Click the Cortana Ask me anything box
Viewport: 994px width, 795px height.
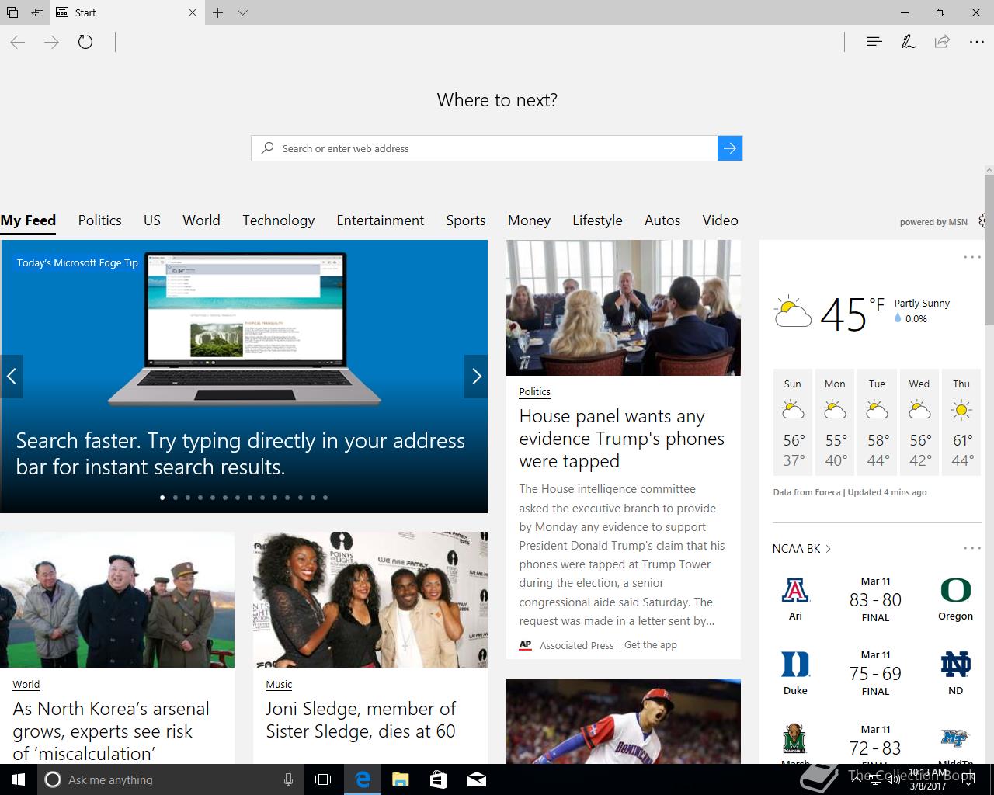point(170,779)
